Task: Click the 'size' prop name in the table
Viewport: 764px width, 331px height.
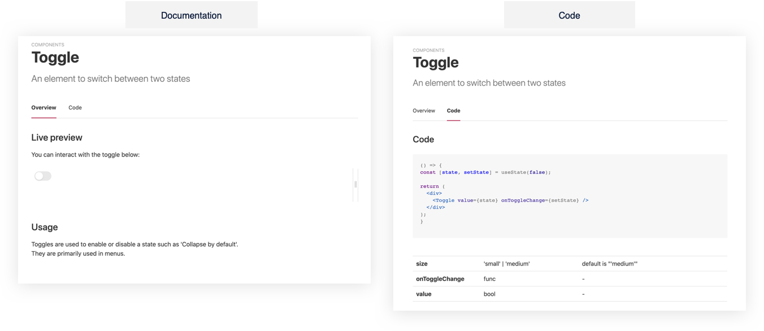Action: [x=422, y=264]
